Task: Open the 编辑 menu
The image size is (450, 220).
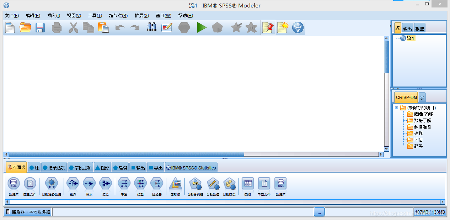Action: (x=33, y=16)
